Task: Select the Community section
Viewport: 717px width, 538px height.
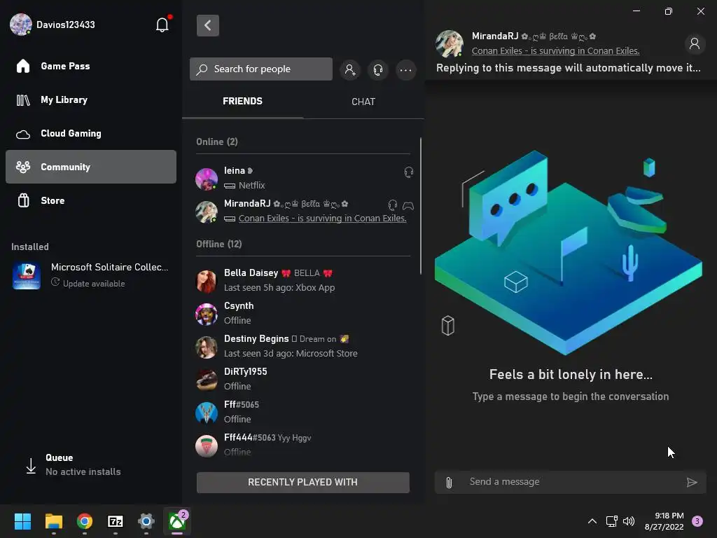Action: (x=91, y=167)
